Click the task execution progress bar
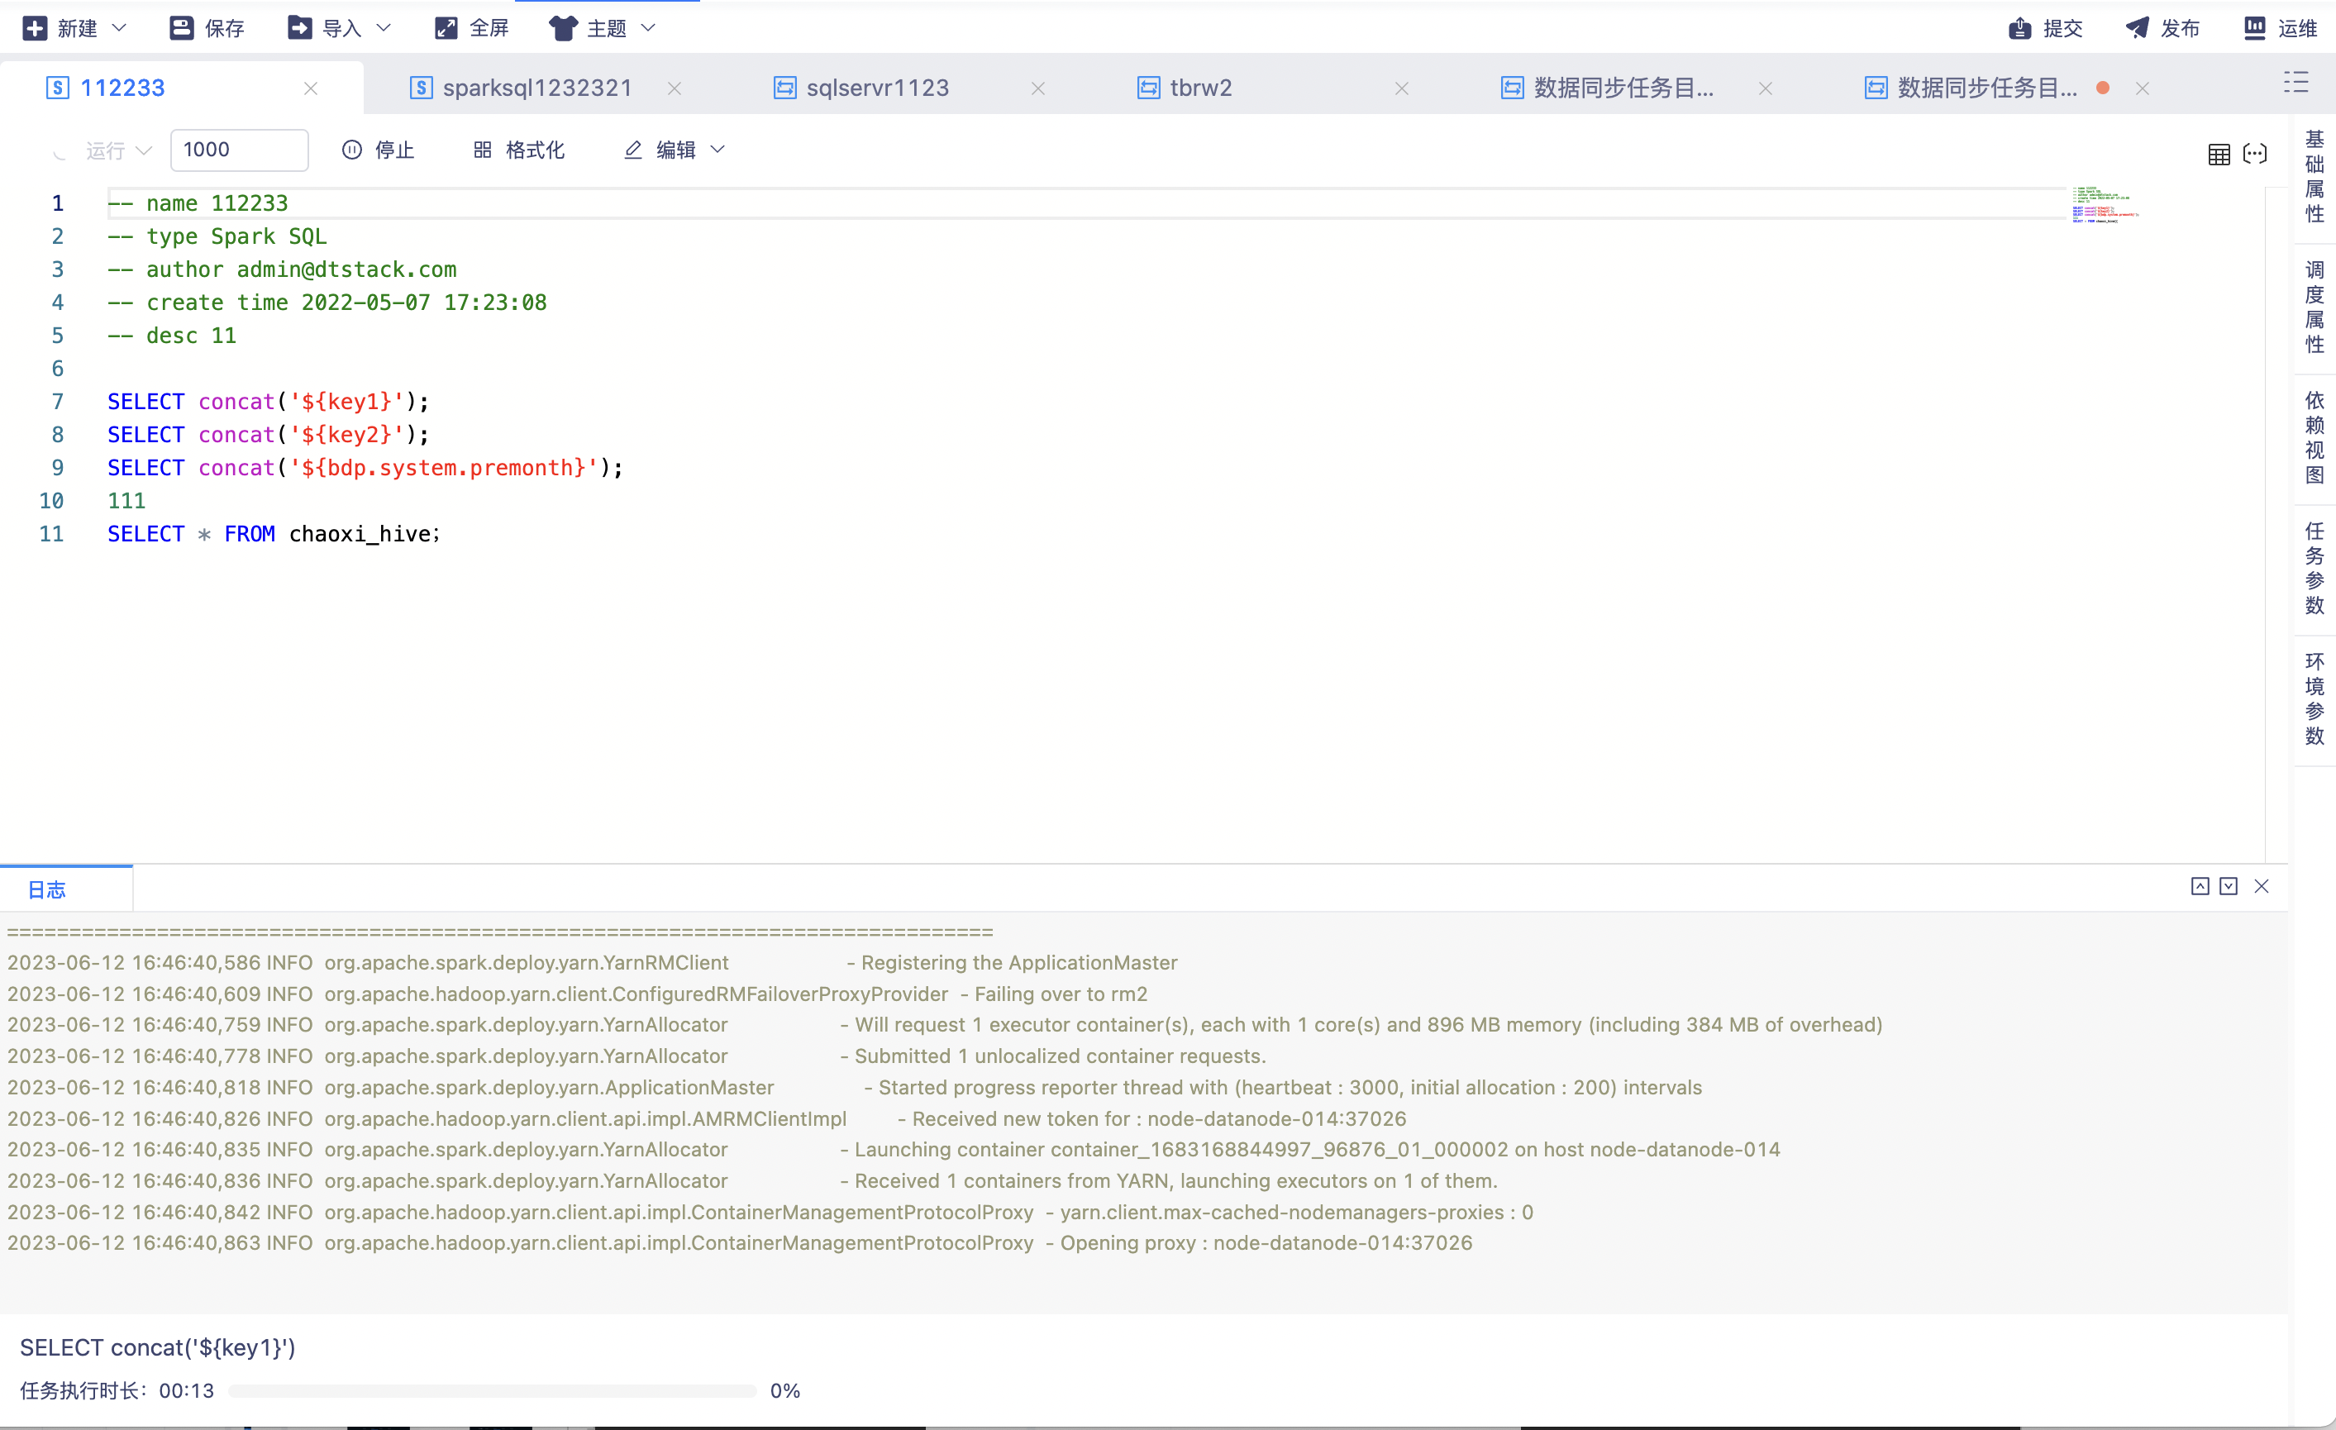Screen dimensions: 2336x1430 pos(492,1391)
